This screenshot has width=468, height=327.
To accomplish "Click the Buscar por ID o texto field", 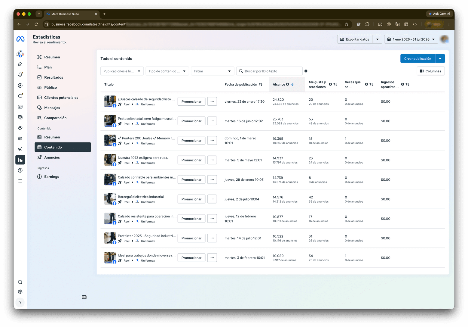I will tap(269, 71).
